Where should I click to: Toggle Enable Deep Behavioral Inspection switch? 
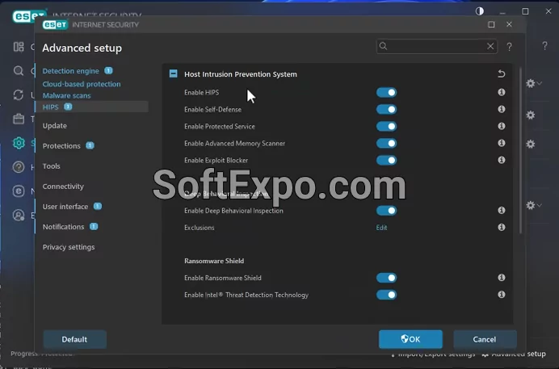386,211
